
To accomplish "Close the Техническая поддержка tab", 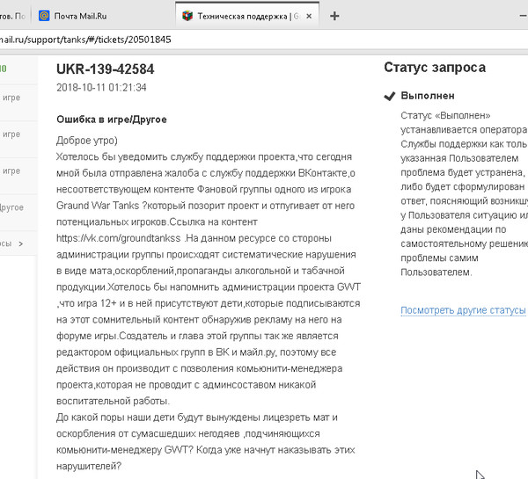I will coord(309,16).
